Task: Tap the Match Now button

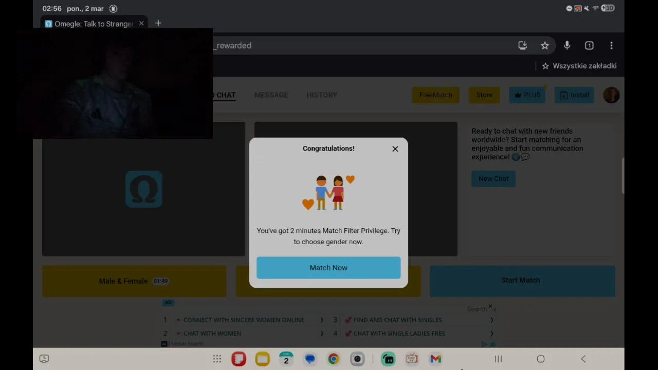Action: [x=328, y=268]
